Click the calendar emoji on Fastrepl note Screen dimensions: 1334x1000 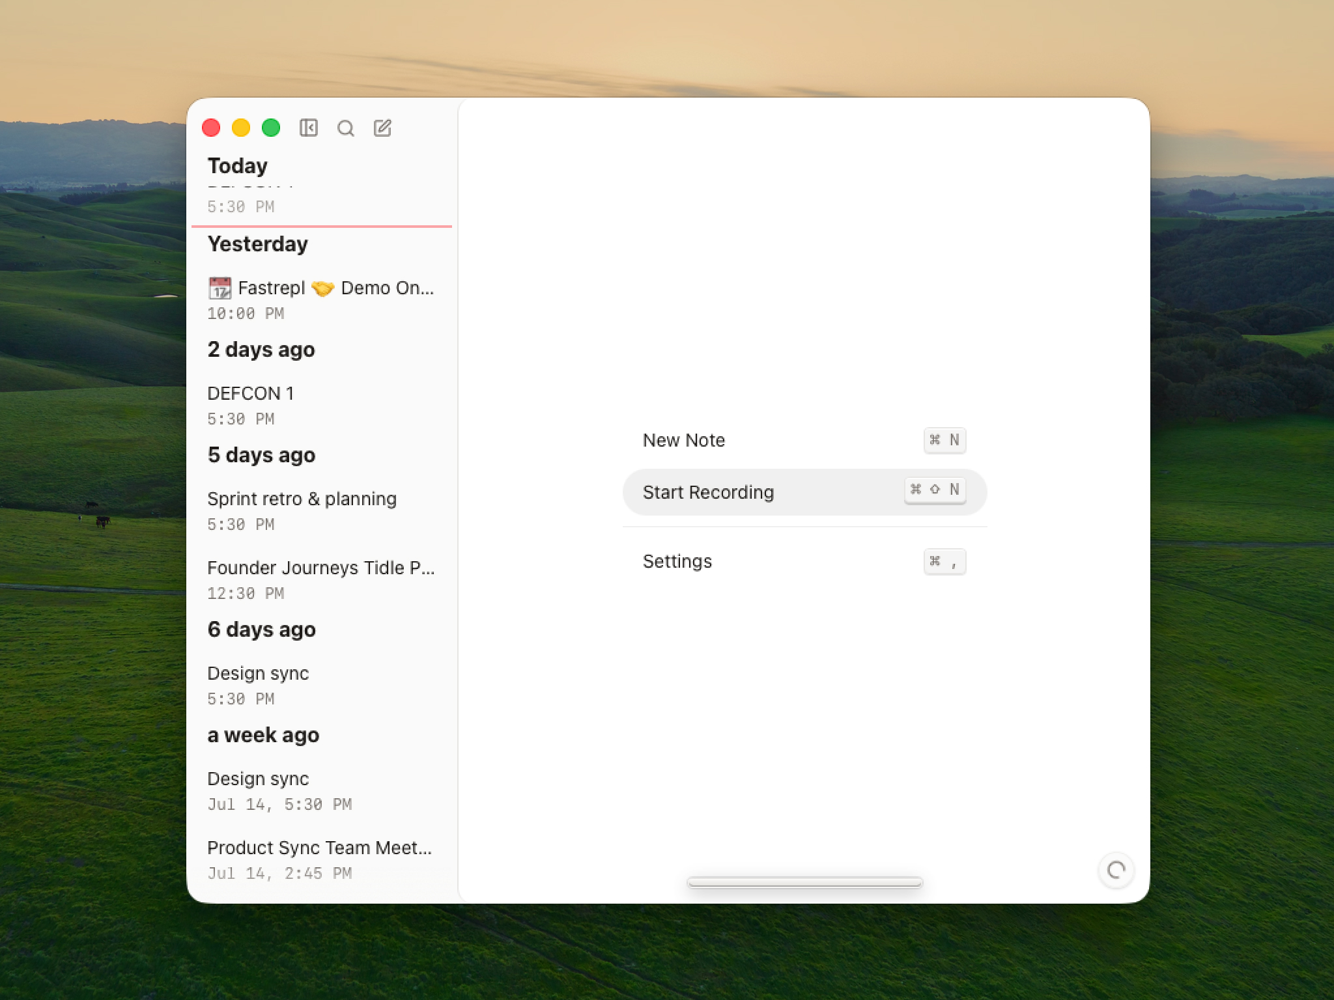[220, 288]
